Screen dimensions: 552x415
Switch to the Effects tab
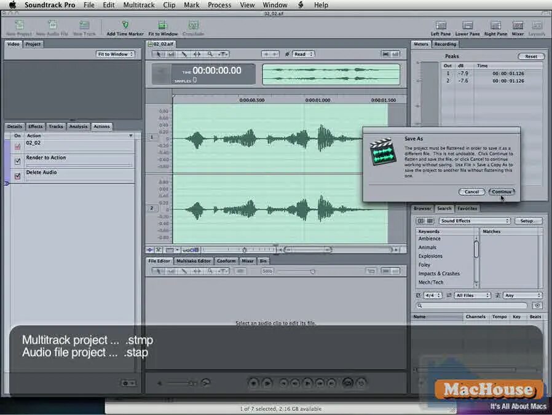point(35,126)
